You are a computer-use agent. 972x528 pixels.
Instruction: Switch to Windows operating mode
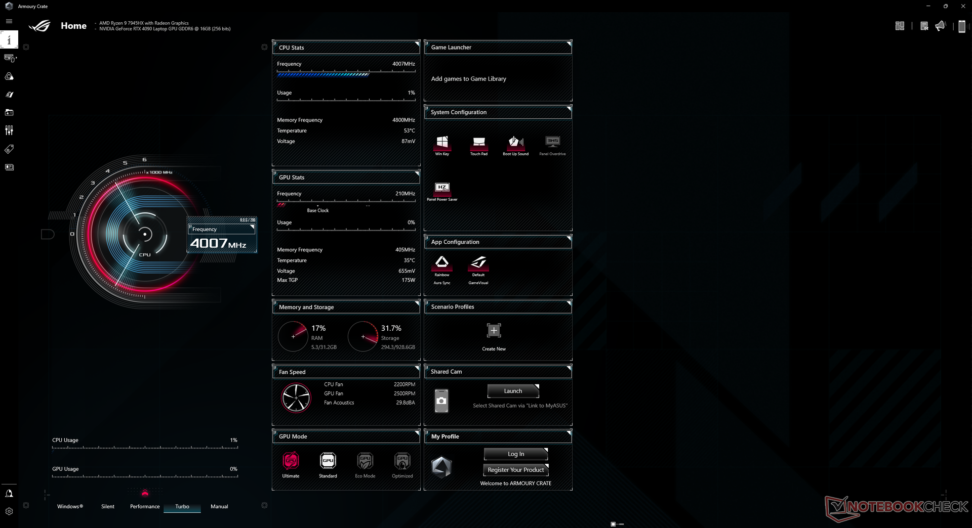pos(70,506)
